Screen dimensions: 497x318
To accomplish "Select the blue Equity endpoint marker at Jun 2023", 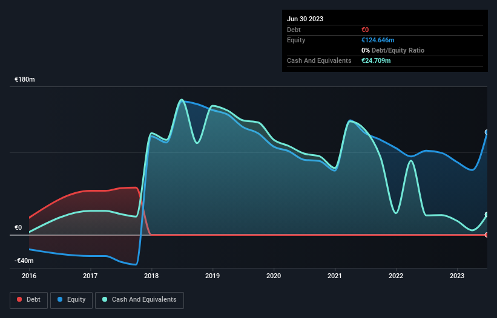I will [x=487, y=132].
